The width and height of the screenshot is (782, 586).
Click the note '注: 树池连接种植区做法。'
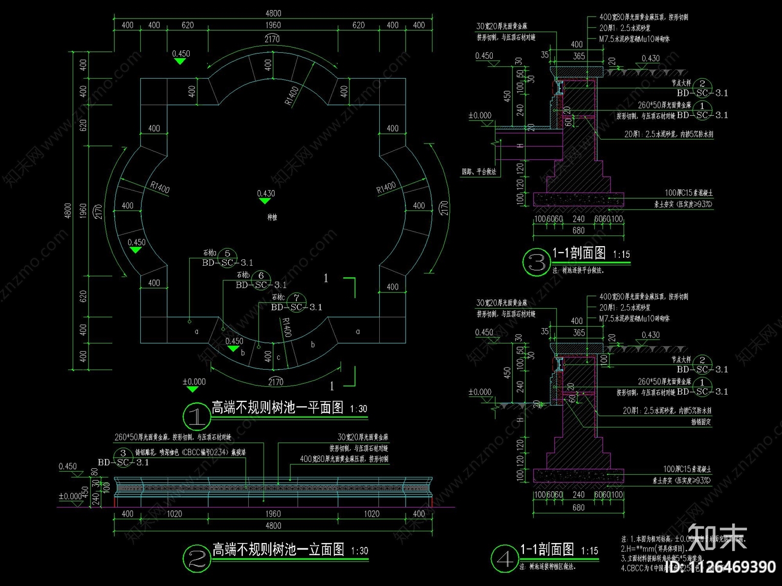point(549,566)
